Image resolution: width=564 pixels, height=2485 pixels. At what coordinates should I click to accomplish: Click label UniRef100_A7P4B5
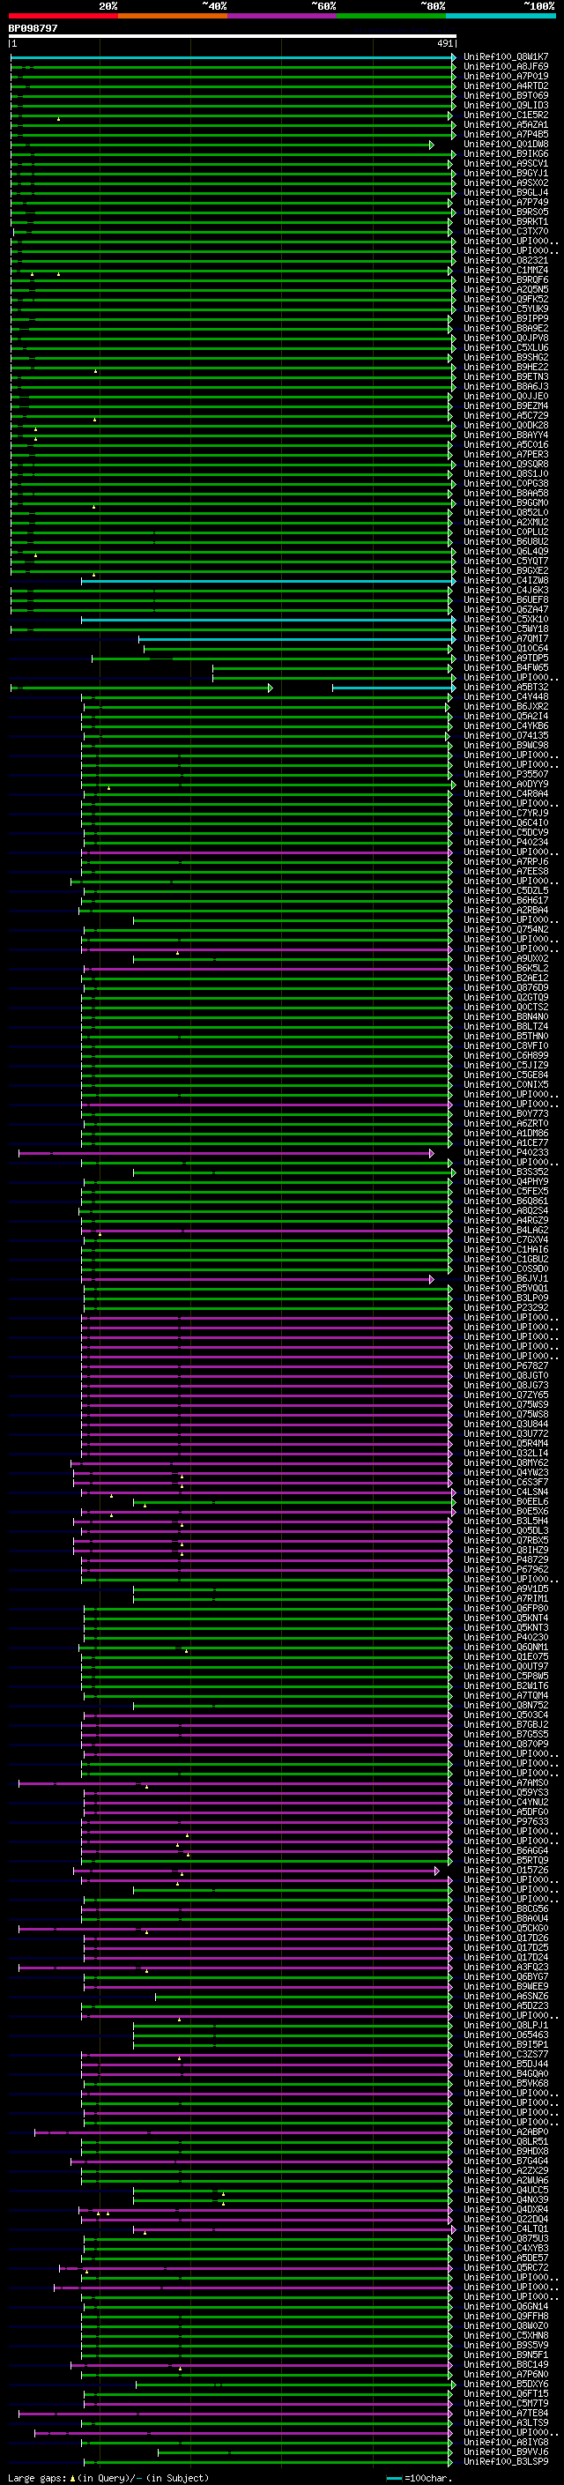(506, 134)
